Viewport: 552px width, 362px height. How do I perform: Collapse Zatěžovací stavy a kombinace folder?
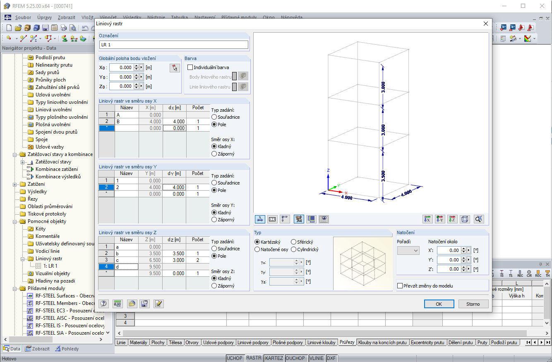click(15, 154)
